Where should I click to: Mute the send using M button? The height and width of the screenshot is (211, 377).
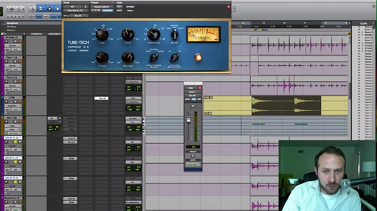193,105
